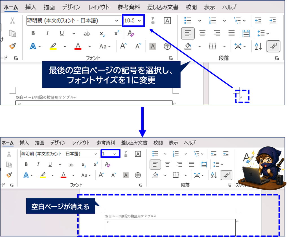Toggle Strikethrough in top ribbon

[87, 34]
